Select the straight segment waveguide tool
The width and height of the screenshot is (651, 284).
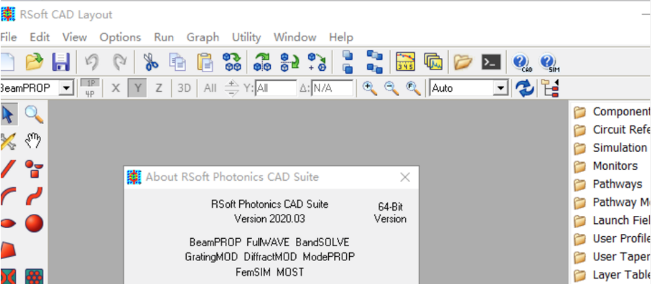(8, 169)
